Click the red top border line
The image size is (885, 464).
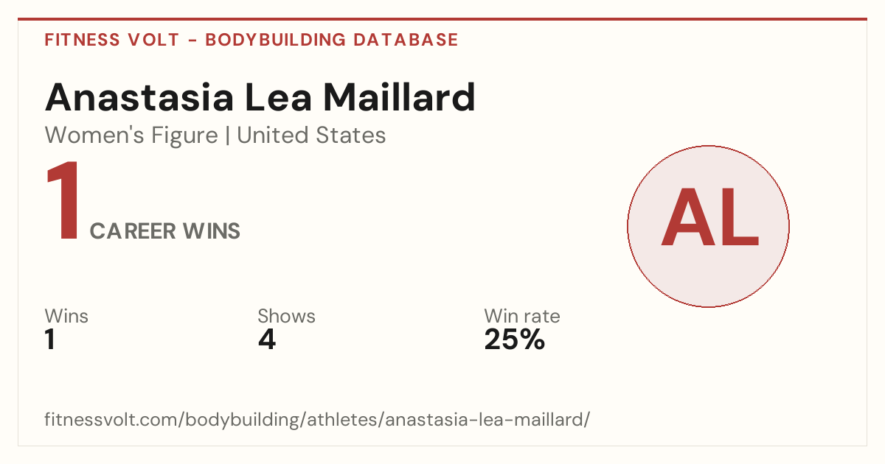(x=442, y=19)
